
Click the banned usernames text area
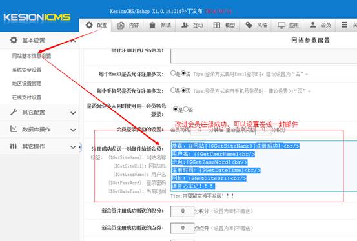(263, 56)
